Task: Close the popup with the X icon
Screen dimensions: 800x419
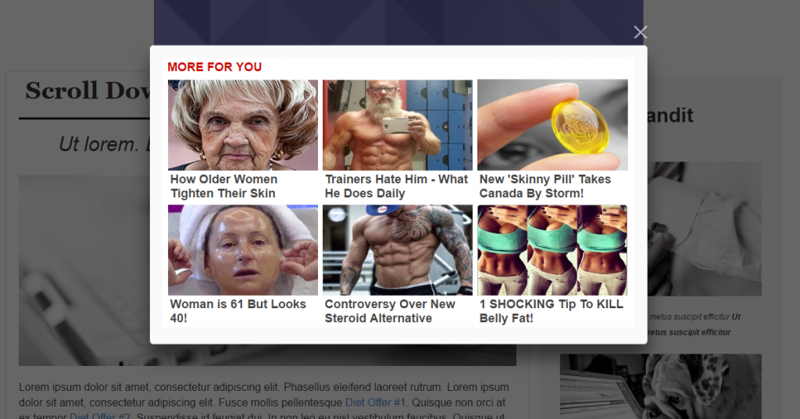Action: (641, 32)
